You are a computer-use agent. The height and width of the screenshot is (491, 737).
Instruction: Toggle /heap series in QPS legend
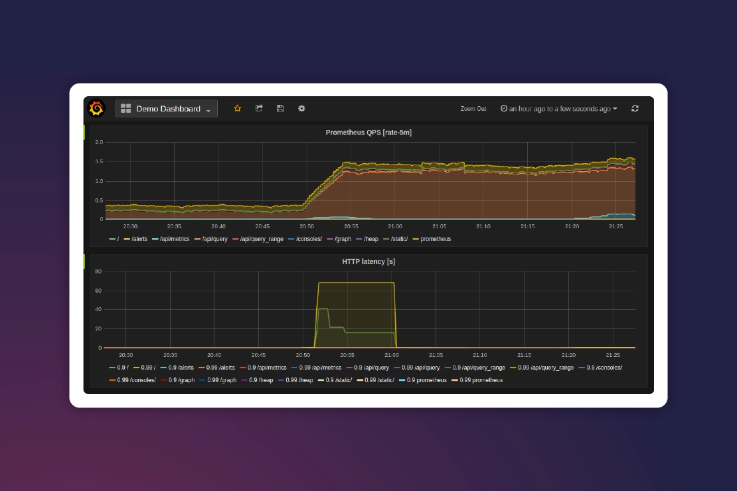coord(368,239)
